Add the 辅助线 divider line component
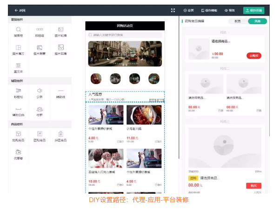This screenshot has height=216, width=279. (x=60, y=93)
